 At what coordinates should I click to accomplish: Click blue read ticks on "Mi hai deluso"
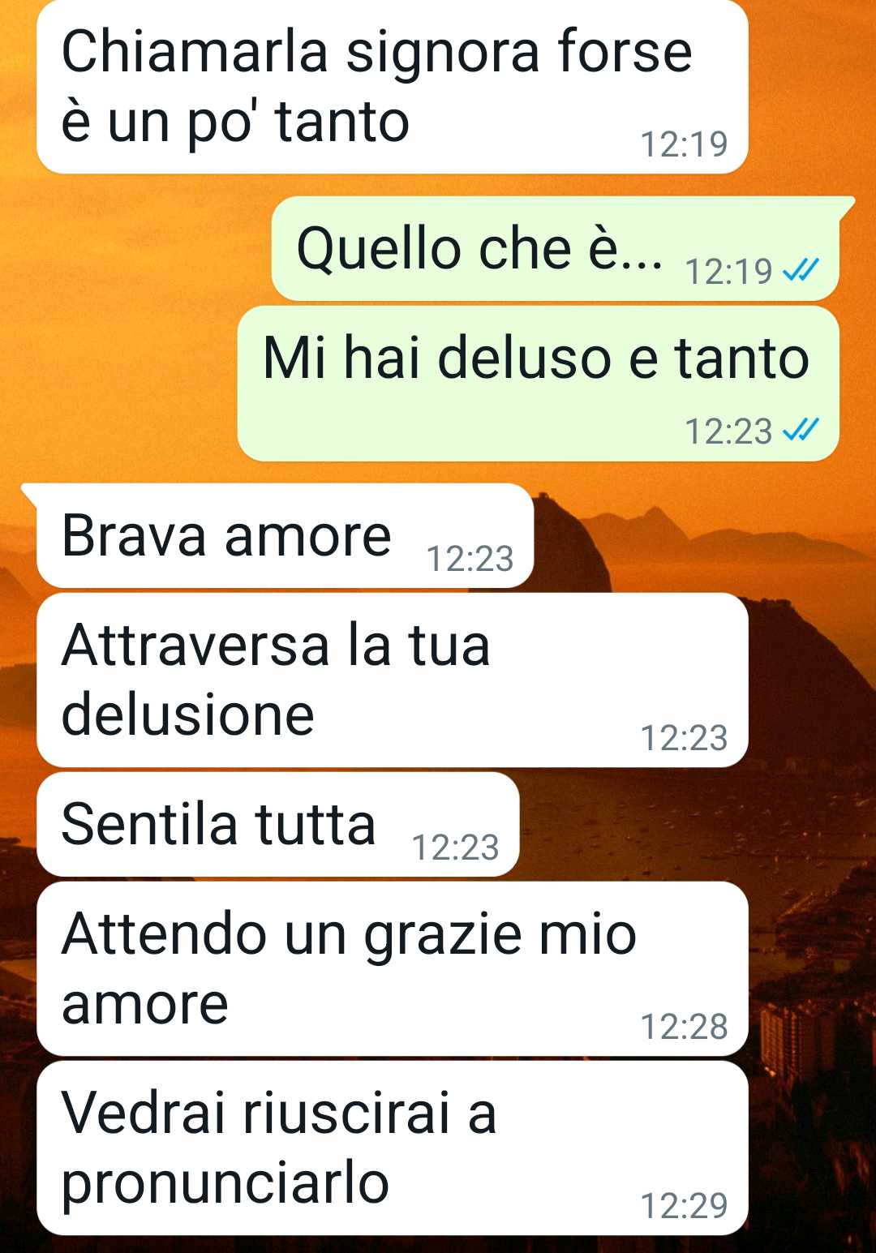[x=801, y=431]
